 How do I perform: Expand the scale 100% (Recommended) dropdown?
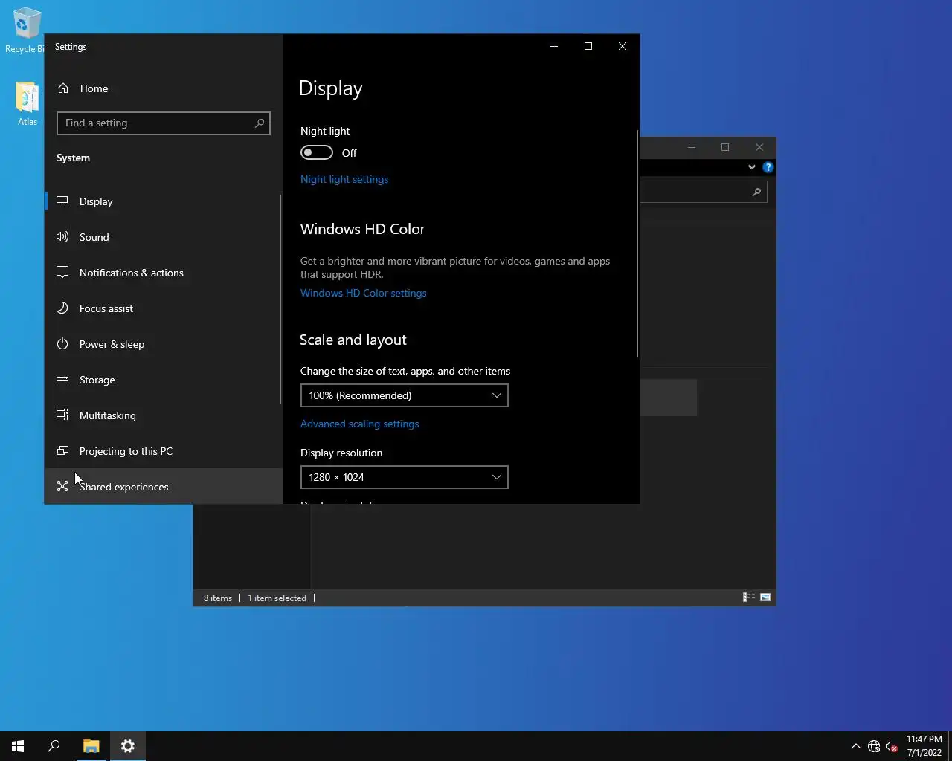(405, 395)
